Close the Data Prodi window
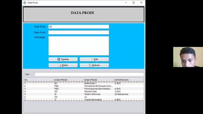The height and width of the screenshot is (114, 203). coord(141,3)
